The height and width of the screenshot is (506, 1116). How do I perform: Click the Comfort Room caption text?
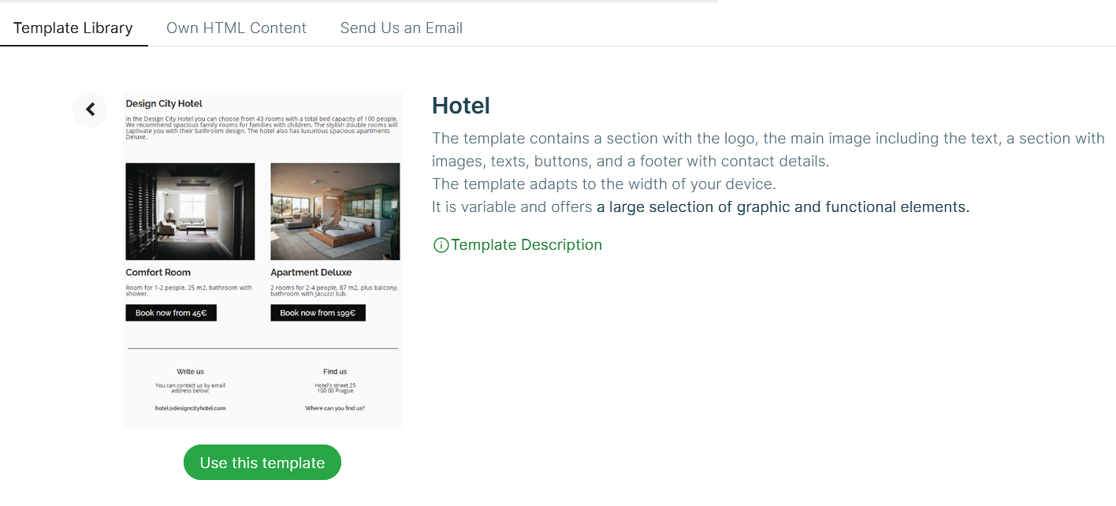[158, 273]
